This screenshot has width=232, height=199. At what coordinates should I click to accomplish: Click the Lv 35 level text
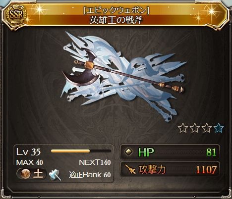pos(28,151)
